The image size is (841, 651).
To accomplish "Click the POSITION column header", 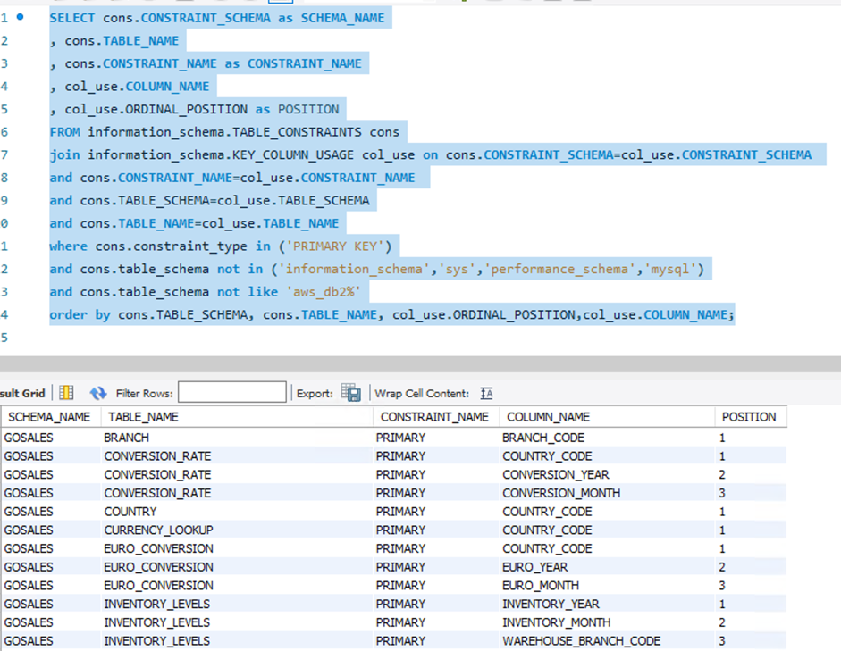I will pos(749,417).
